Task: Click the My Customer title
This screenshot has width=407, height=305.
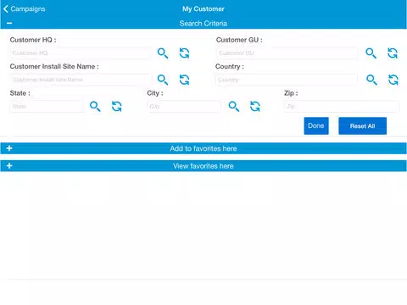Action: point(203,9)
